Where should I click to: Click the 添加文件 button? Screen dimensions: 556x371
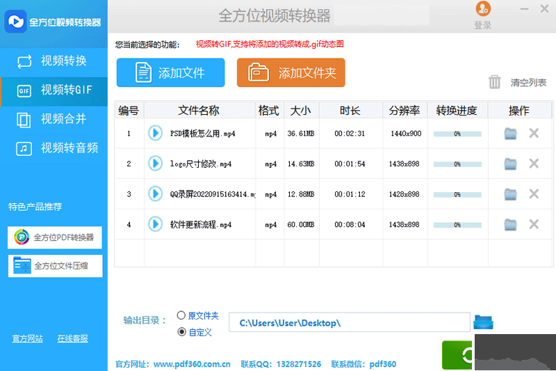pos(171,73)
